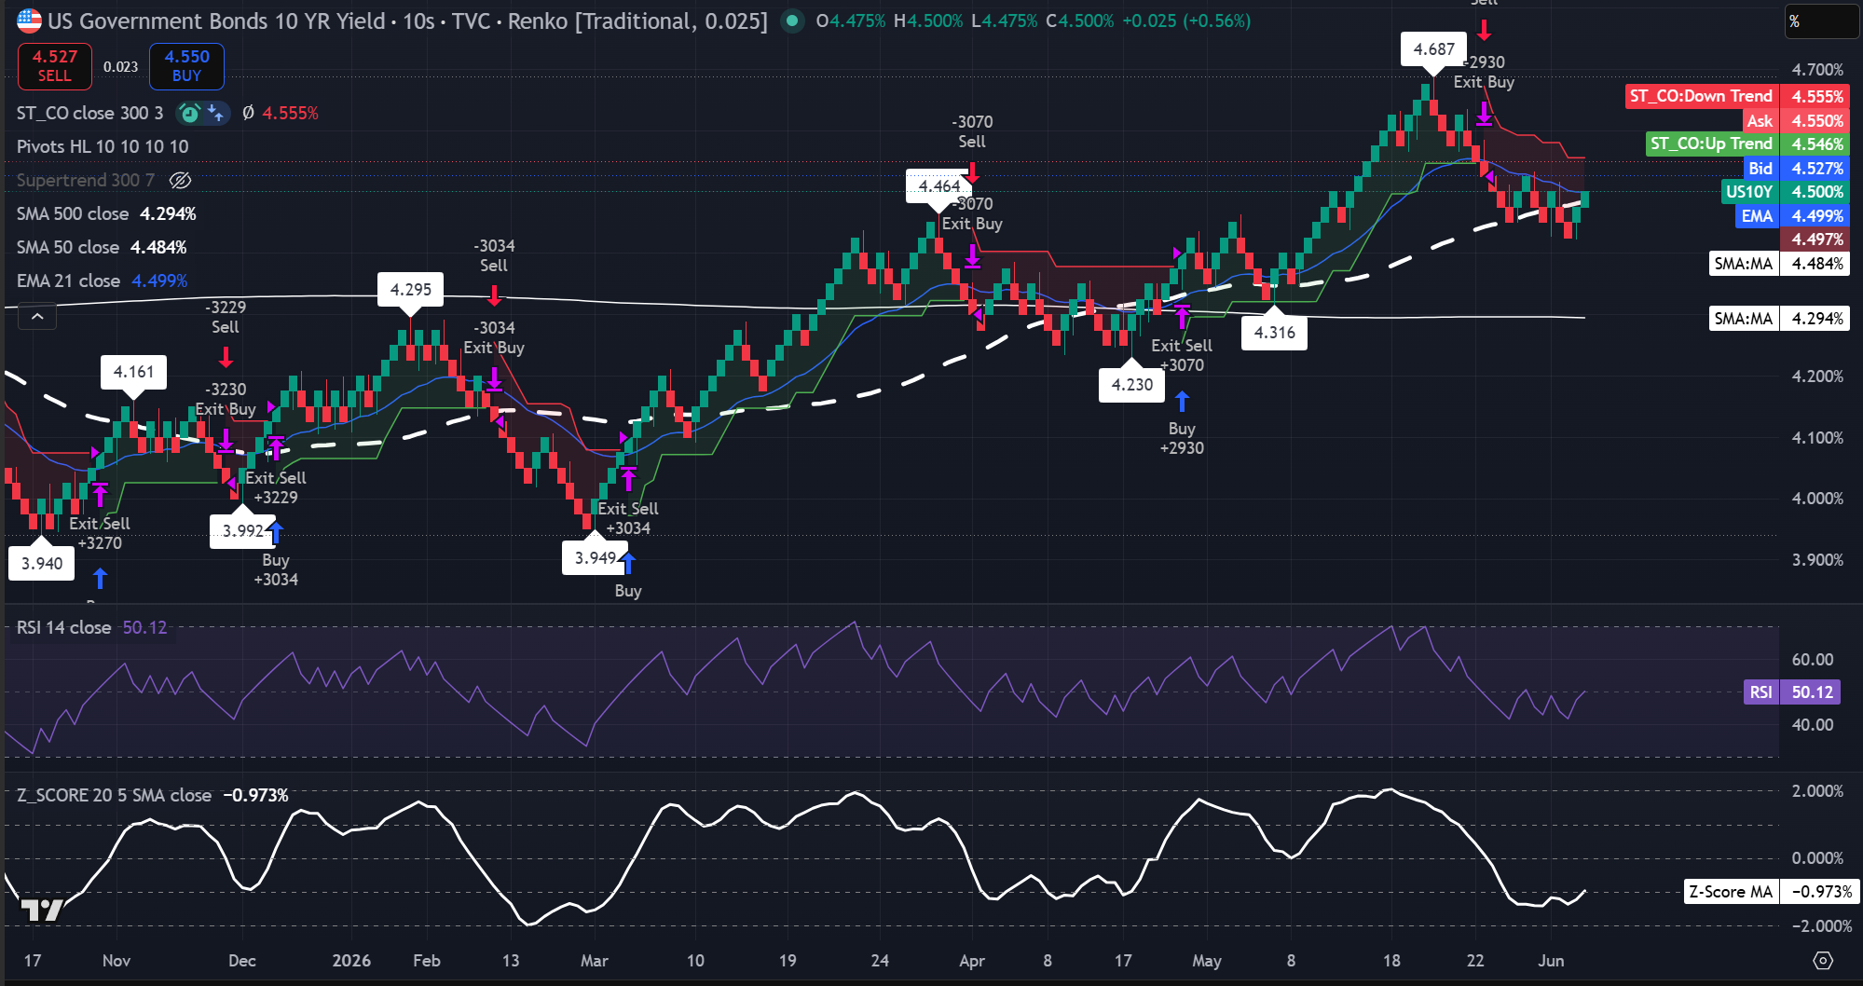Click the red Sell arrow at -3034

[494, 295]
